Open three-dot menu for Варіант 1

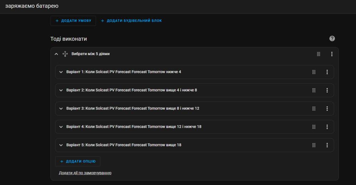coord(327,72)
